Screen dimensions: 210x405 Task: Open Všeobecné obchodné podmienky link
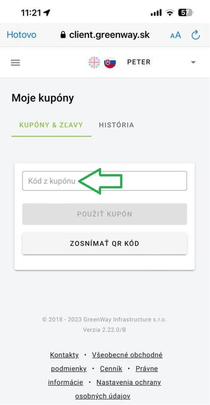[x=127, y=355]
